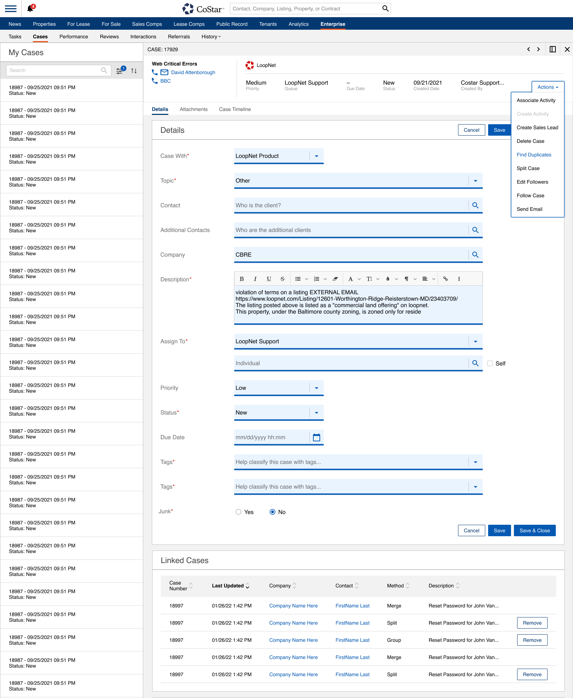
Task: Expand the Status dropdown
Action: click(317, 413)
